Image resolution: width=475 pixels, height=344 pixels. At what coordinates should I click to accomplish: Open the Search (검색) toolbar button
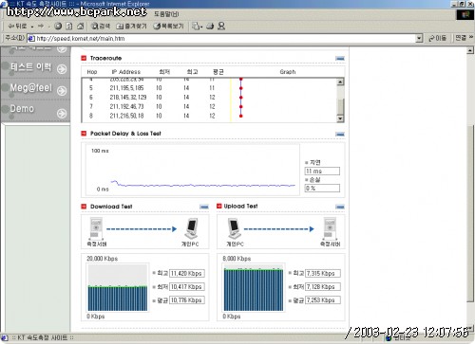pyautogui.click(x=101, y=27)
